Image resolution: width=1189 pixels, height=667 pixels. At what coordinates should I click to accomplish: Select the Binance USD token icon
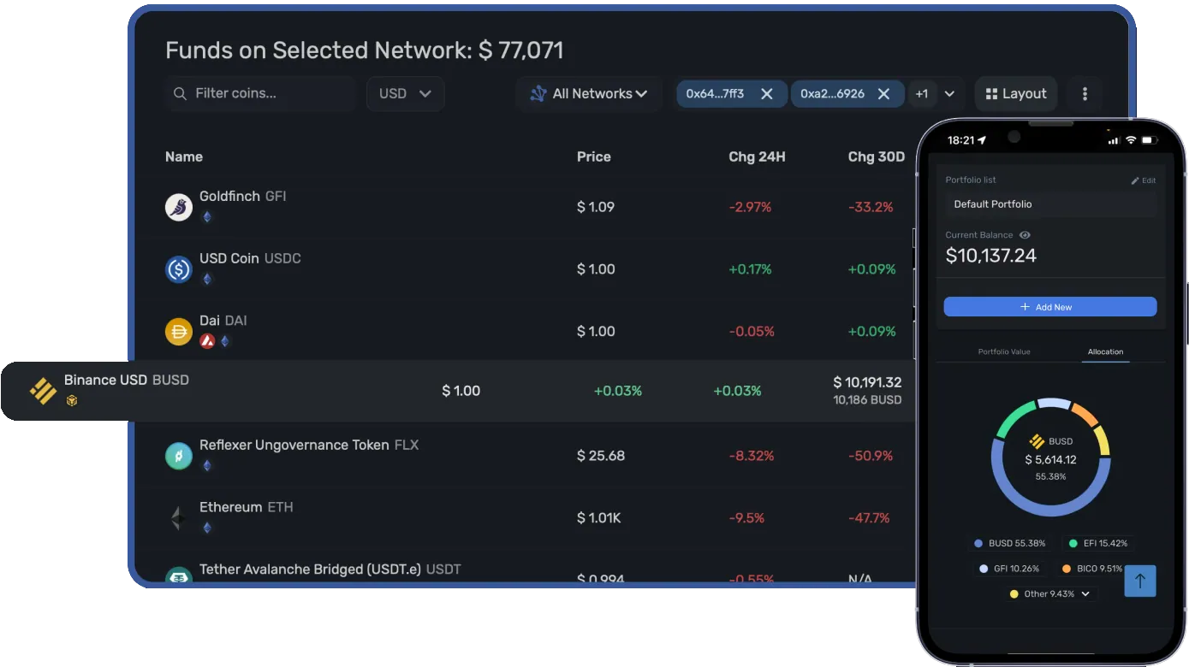(x=42, y=389)
